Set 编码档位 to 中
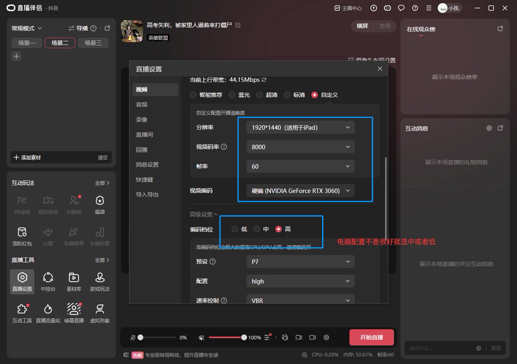The image size is (517, 364). [261, 229]
